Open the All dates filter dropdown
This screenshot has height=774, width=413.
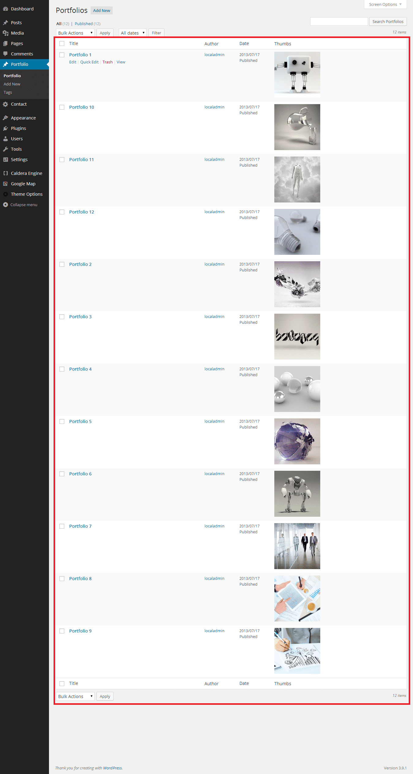133,33
